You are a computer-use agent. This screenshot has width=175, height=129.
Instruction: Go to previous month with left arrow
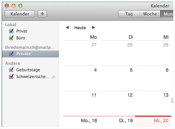tap(67, 27)
